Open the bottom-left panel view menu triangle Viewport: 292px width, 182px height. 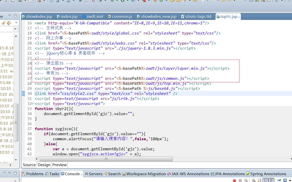(5, 173)
